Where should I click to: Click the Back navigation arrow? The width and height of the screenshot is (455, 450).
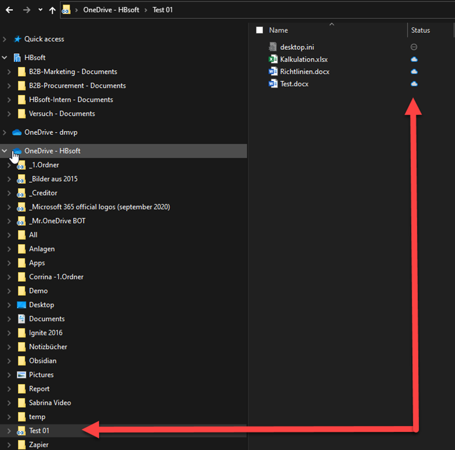[x=9, y=10]
